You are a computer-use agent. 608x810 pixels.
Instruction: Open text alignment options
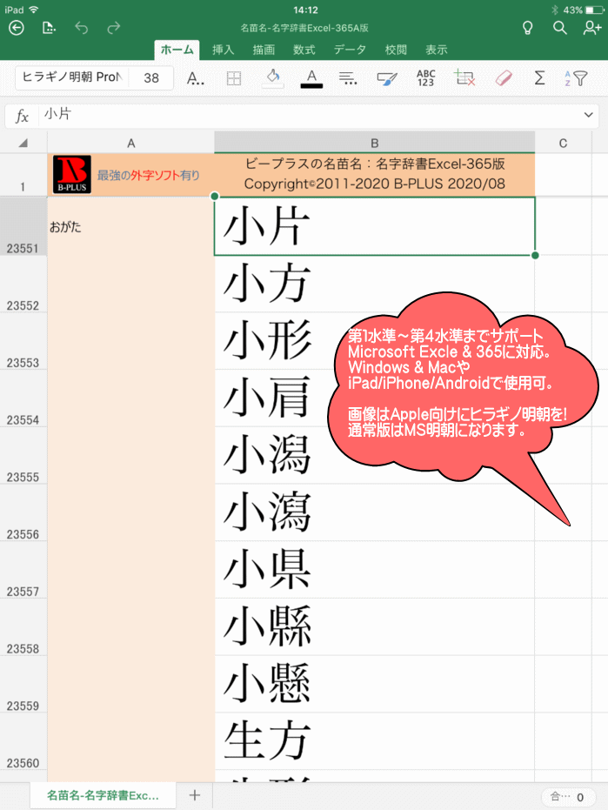pos(348,78)
